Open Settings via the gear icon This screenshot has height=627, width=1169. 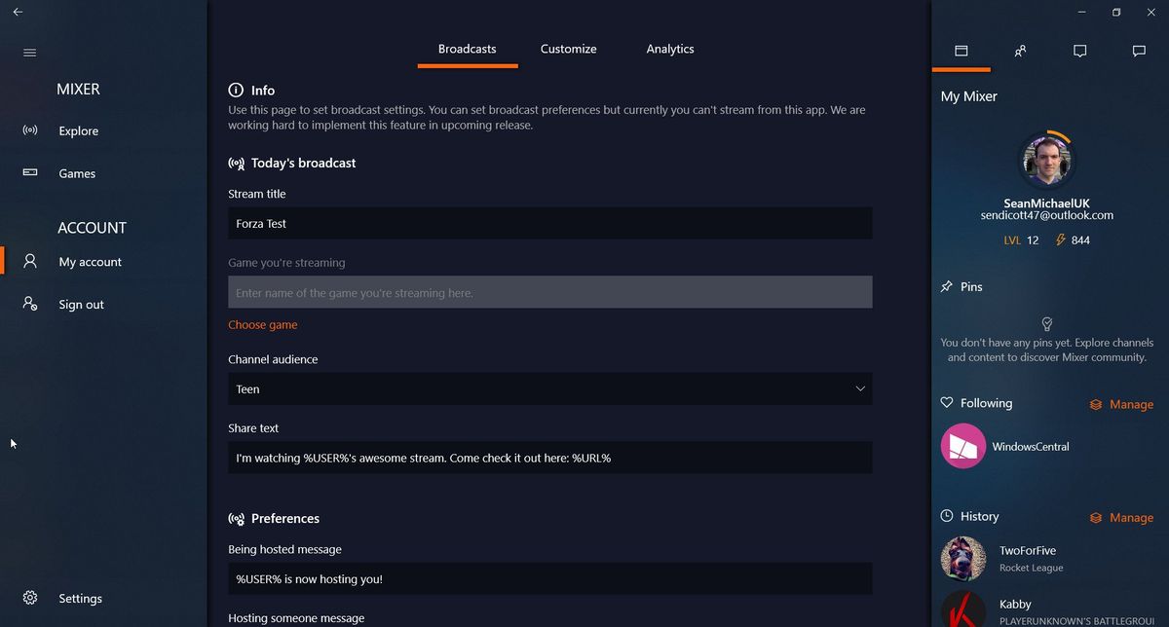point(29,598)
